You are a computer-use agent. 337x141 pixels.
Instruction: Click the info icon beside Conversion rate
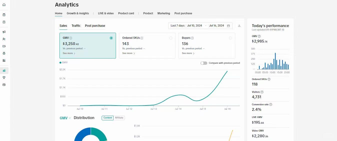click(271, 104)
